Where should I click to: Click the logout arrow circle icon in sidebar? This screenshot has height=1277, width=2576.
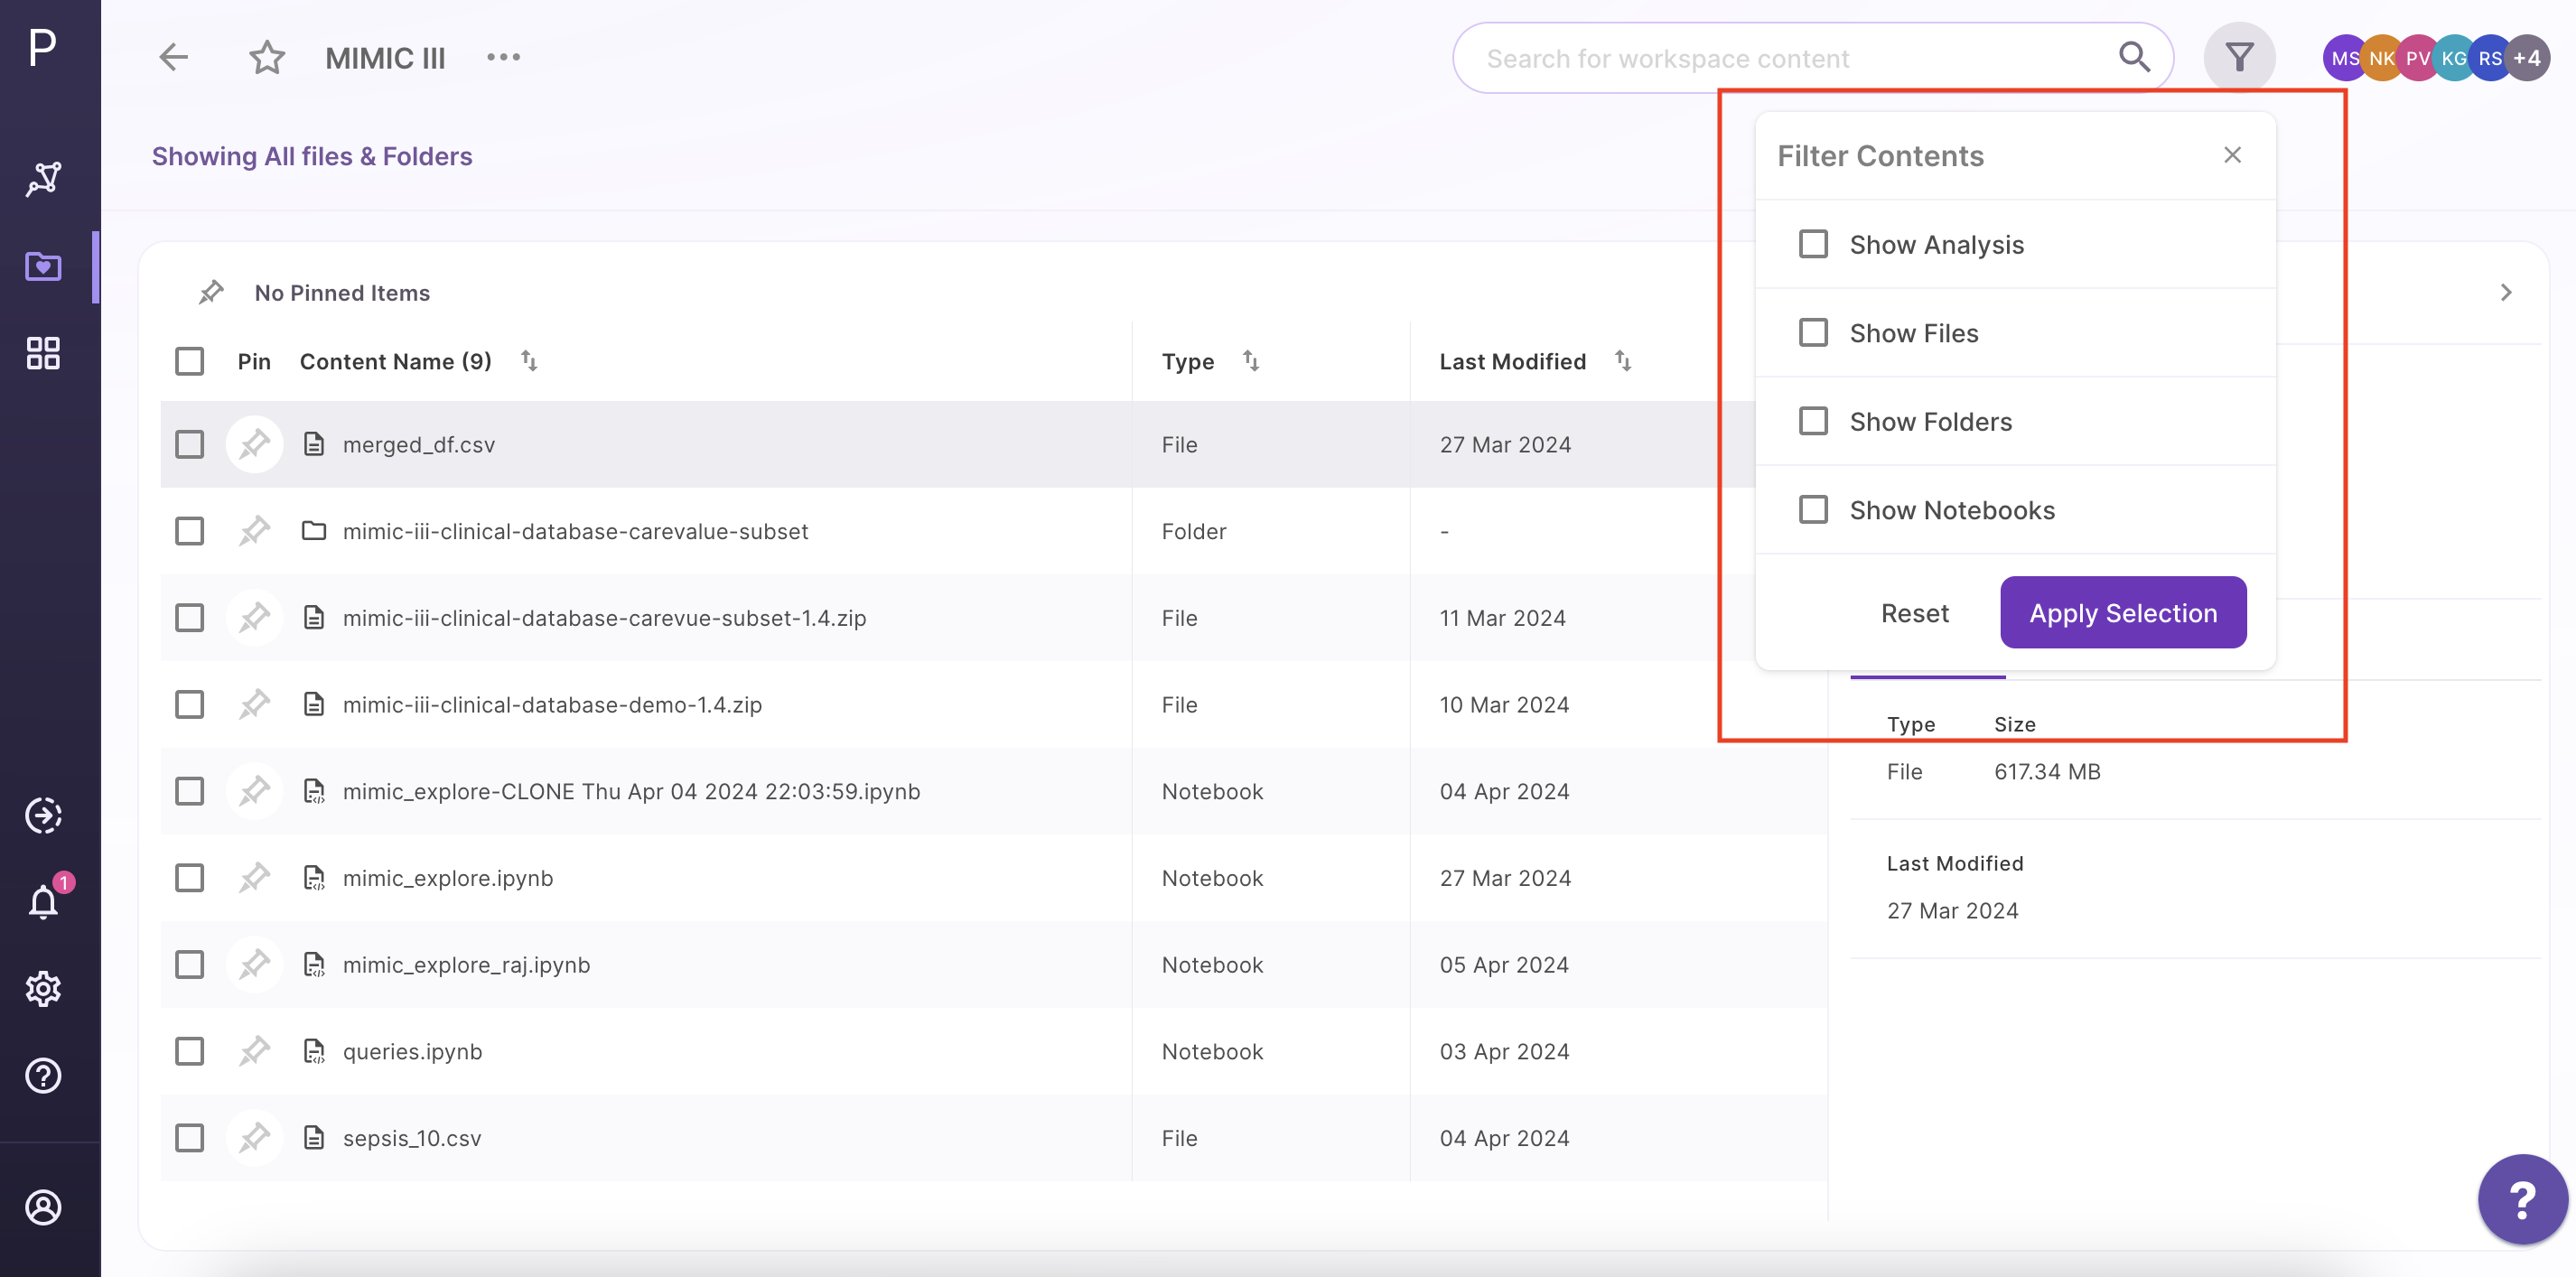[x=43, y=815]
